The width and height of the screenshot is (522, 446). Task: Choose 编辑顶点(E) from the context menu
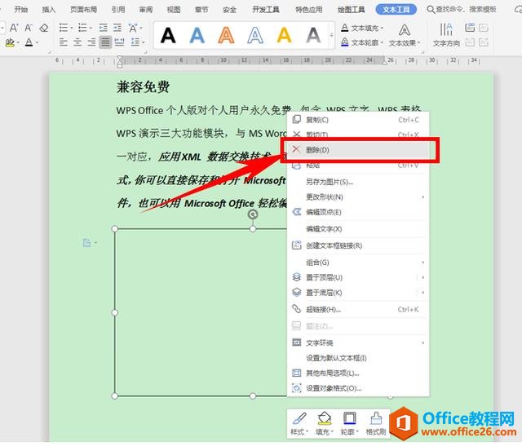pos(358,212)
